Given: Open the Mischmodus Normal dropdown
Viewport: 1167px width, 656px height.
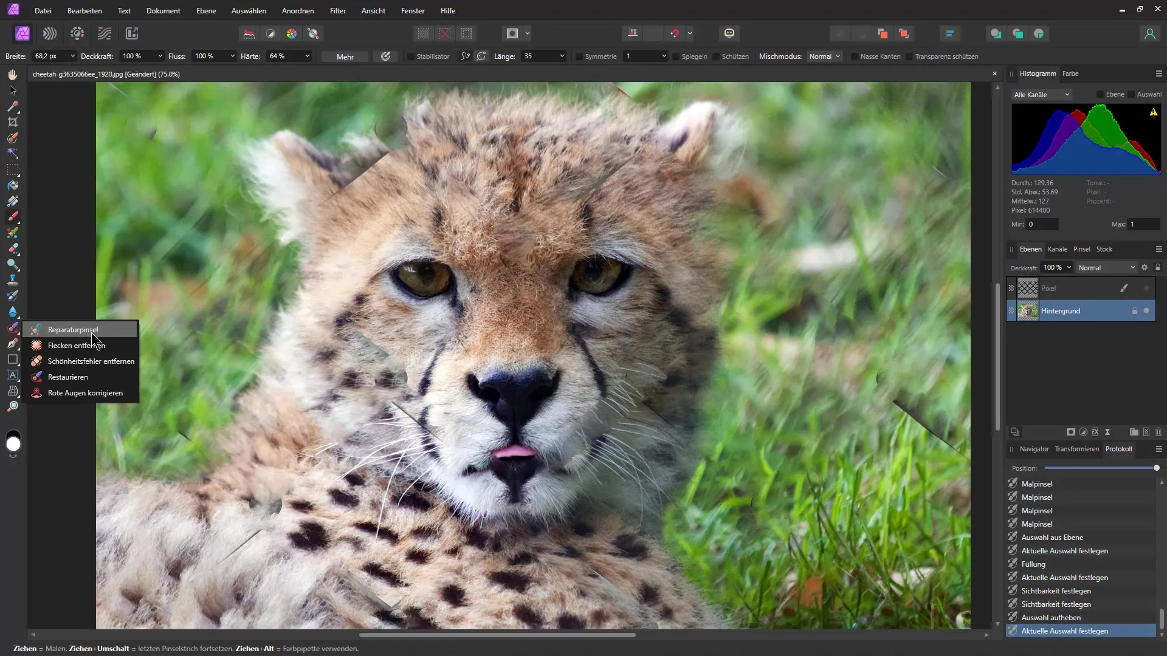Looking at the screenshot, I should (x=824, y=56).
